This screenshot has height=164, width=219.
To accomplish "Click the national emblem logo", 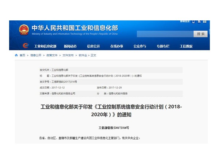I will click(24, 30).
